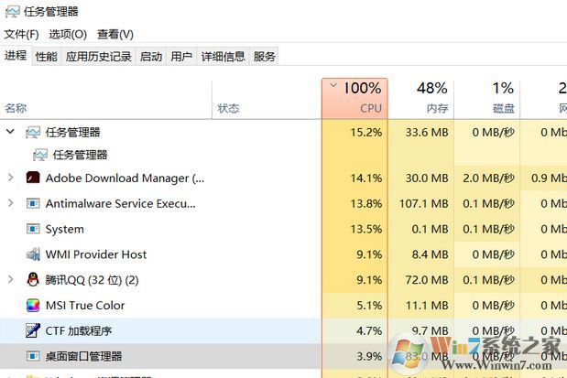Click the Antimalware Service Executable icon
Image resolution: width=567 pixels, height=378 pixels.
[33, 203]
